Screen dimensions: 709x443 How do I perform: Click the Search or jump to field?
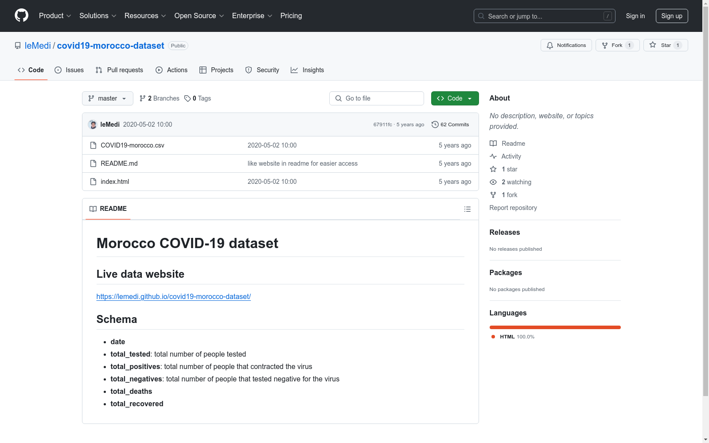tap(545, 16)
